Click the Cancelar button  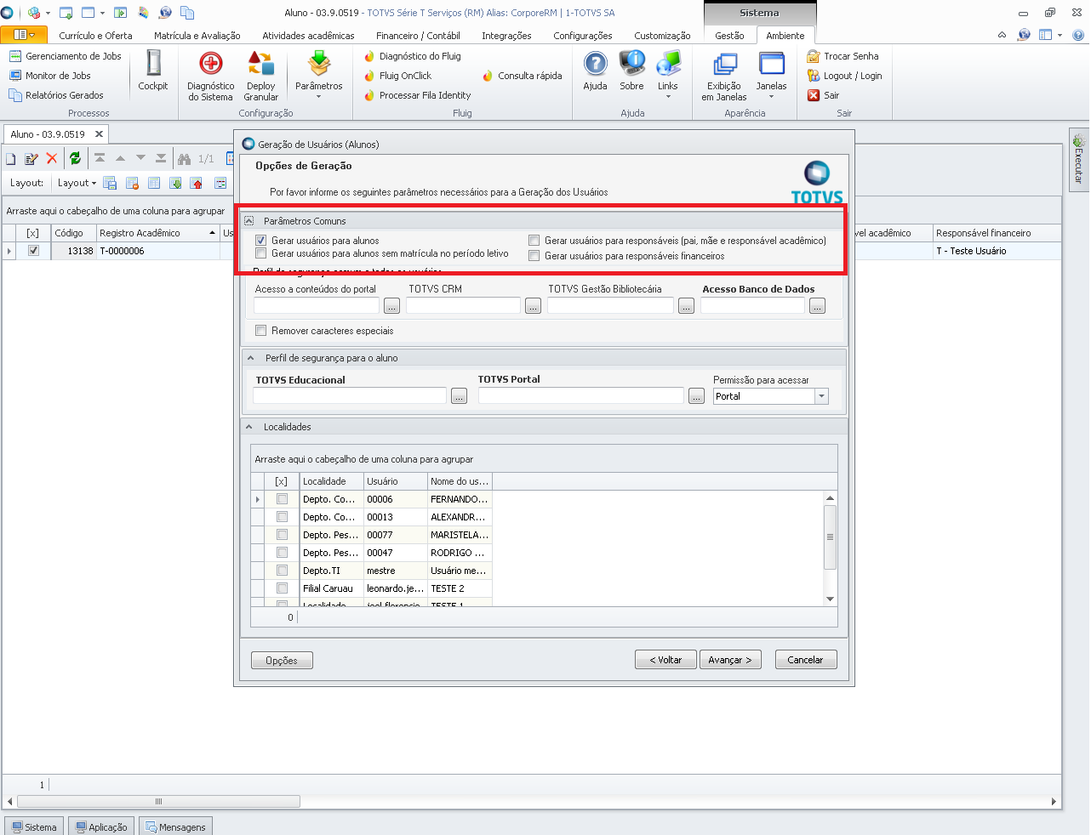[x=805, y=660]
